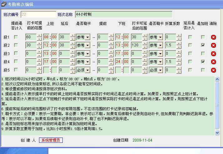Enable 提前是否计入 checkbox for 段1
The height and width of the screenshot is (154, 223).
pos(16,37)
